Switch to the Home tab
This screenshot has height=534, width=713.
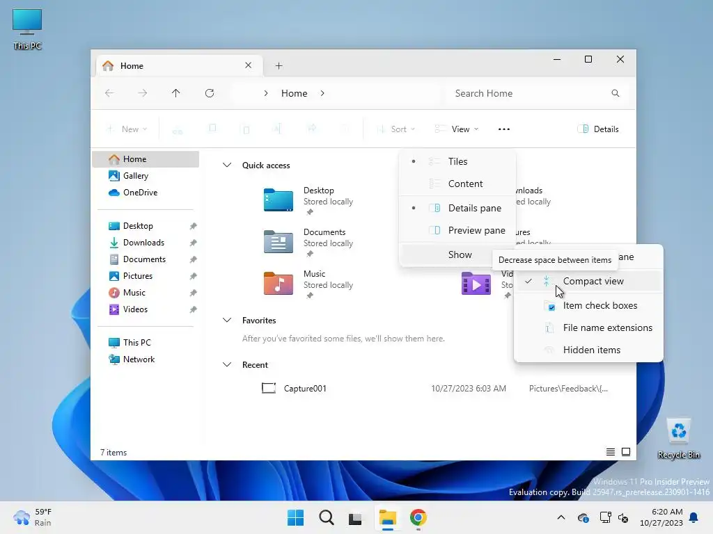point(179,66)
